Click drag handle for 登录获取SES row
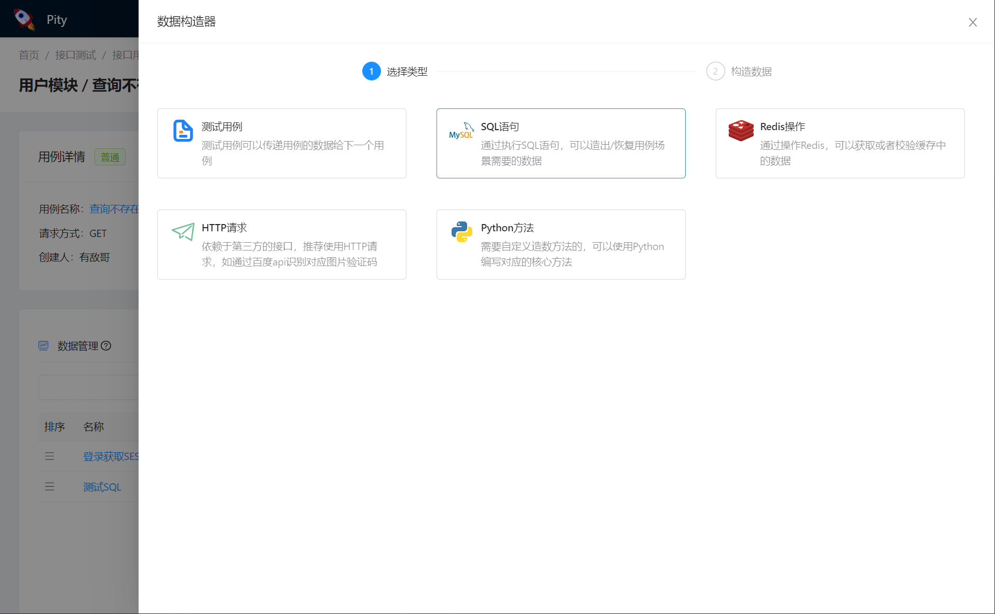 [x=50, y=456]
